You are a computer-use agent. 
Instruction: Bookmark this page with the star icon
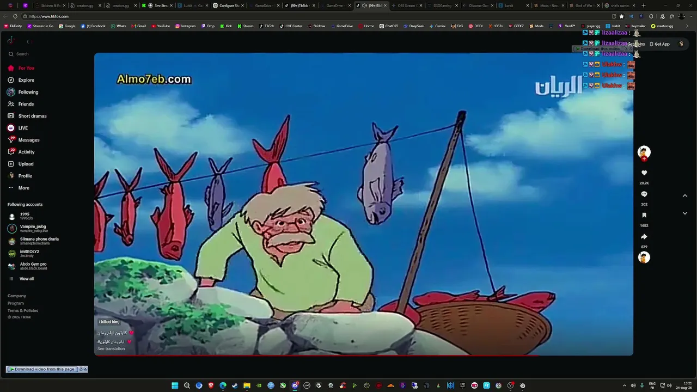tap(621, 16)
